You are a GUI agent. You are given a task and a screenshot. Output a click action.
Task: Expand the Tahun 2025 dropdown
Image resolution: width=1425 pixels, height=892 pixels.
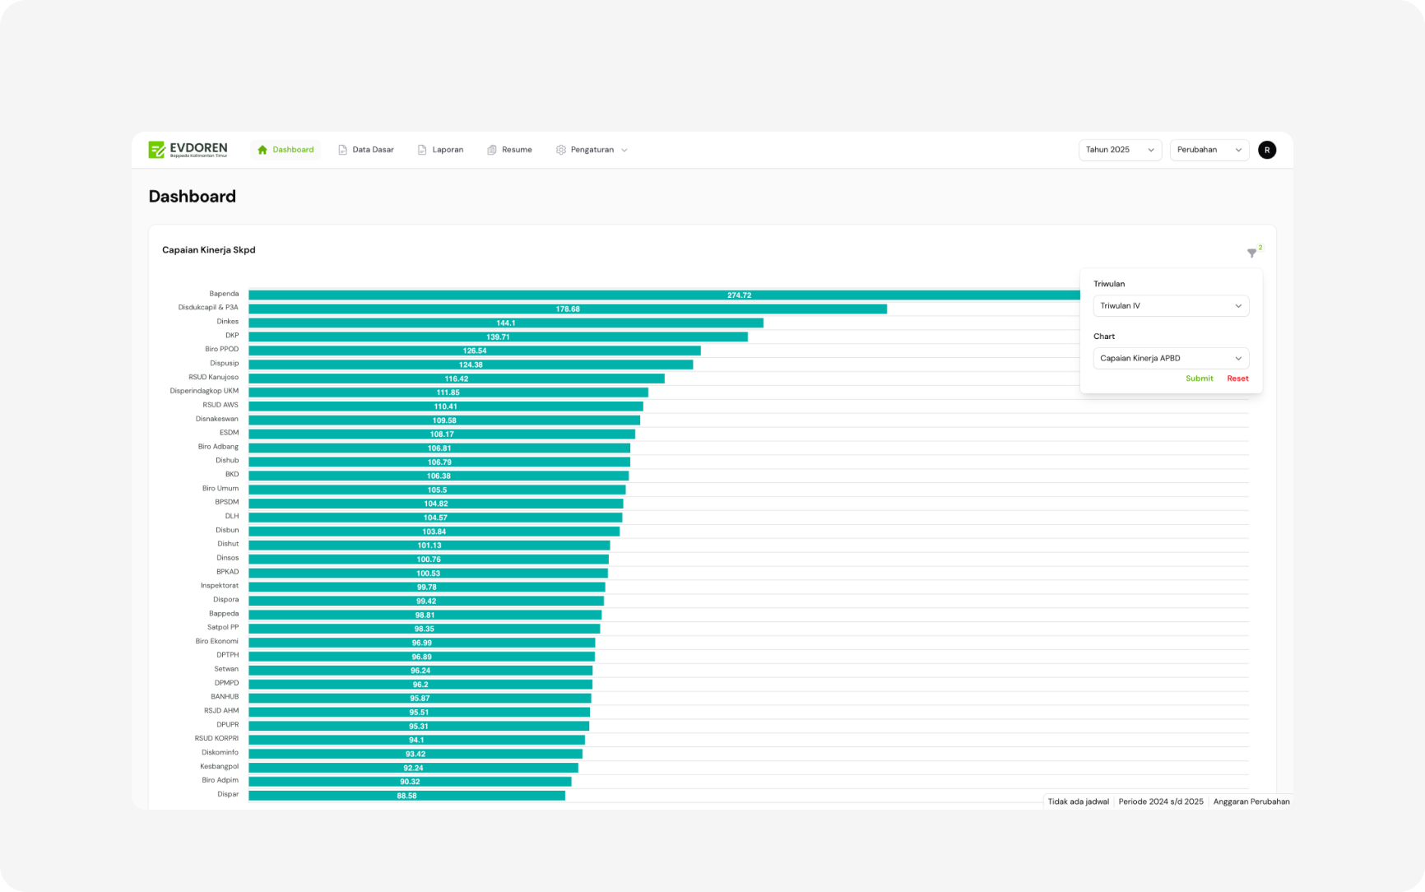(1119, 150)
